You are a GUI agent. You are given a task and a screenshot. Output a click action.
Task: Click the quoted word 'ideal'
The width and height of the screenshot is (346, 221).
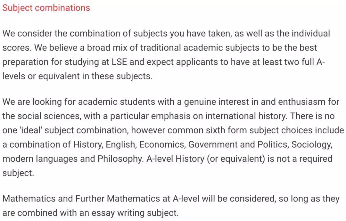click(31, 130)
